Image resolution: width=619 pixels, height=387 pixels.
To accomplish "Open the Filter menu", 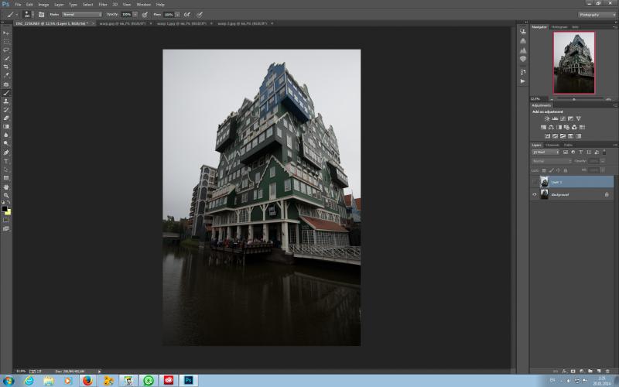I will click(103, 5).
